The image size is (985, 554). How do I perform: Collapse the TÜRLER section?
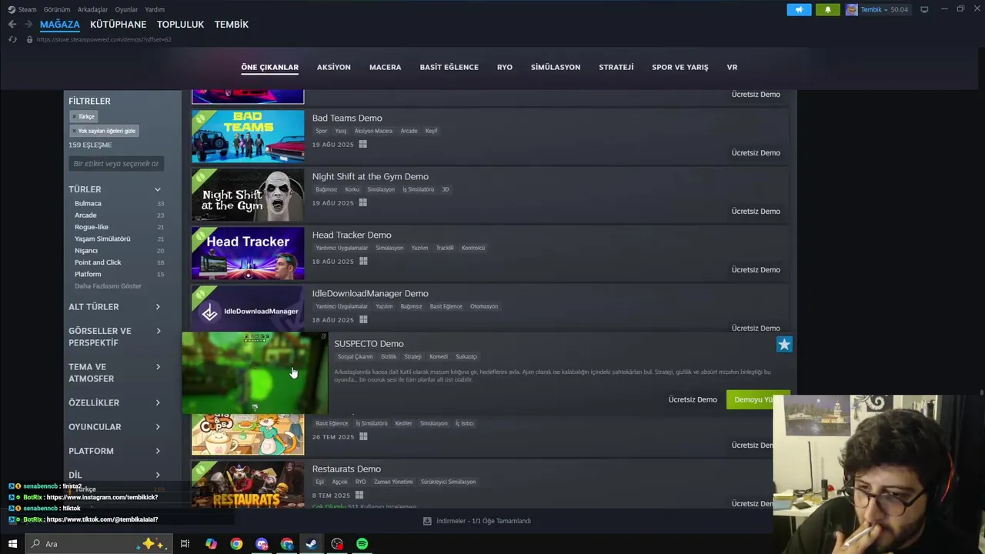point(158,189)
